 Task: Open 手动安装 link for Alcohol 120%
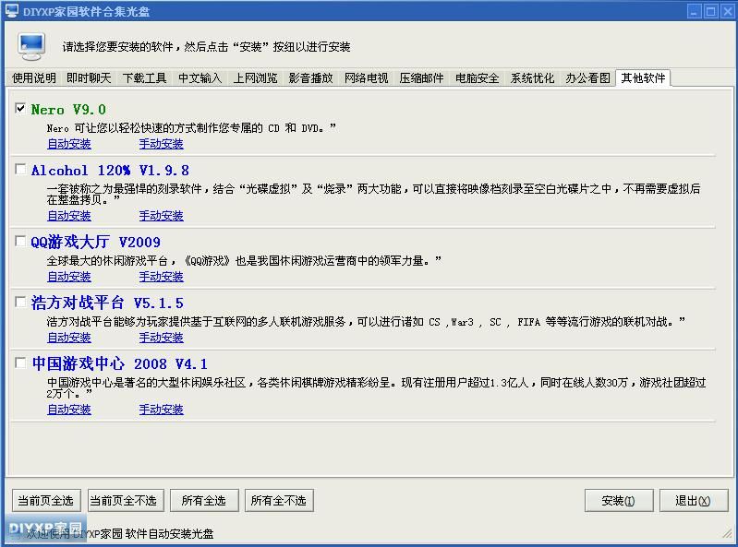161,216
